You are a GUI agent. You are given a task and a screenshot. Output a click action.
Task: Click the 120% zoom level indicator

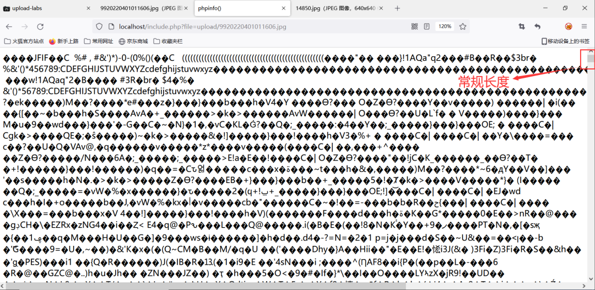coord(444,26)
